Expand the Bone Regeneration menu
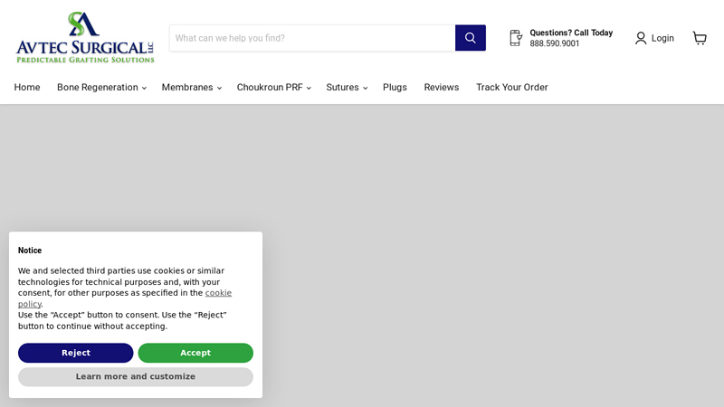The height and width of the screenshot is (407, 724). (x=101, y=87)
